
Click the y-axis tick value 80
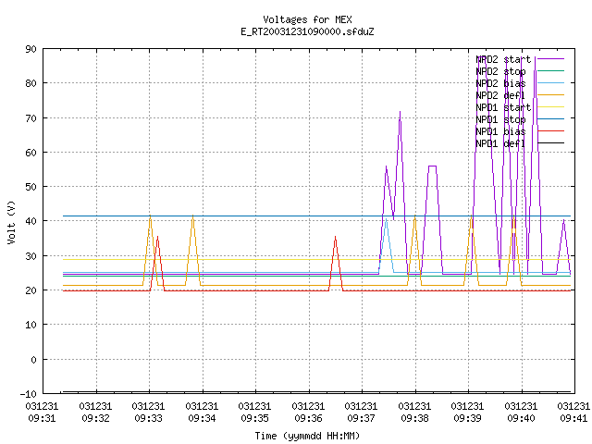click(x=31, y=83)
